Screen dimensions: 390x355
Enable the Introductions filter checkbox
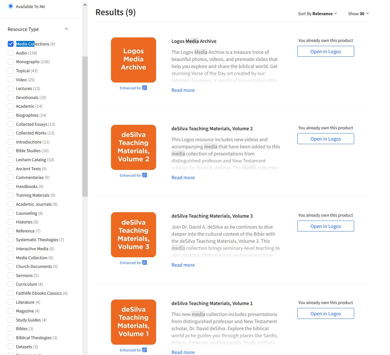(x=11, y=142)
